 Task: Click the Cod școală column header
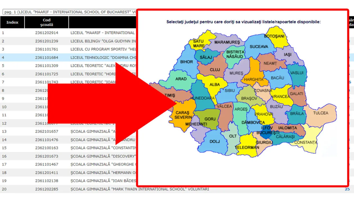[x=47, y=22]
